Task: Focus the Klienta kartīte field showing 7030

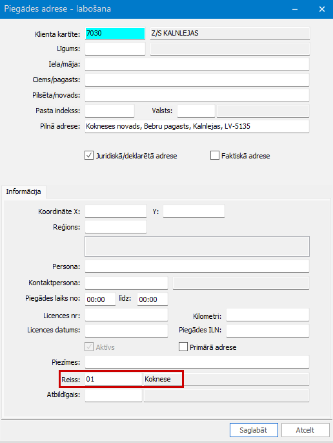Action: coord(115,34)
